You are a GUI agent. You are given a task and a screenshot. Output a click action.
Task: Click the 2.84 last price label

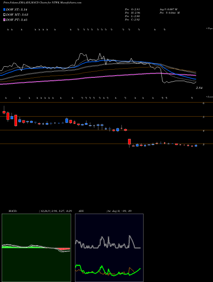[199, 88]
